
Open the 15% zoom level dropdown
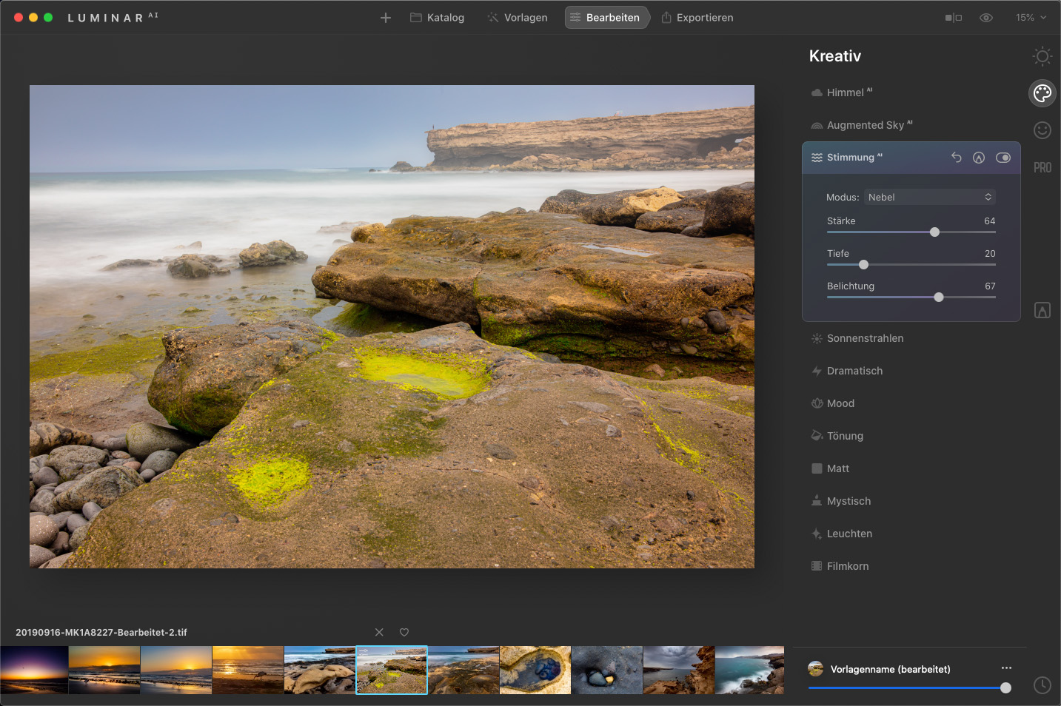(x=1031, y=18)
